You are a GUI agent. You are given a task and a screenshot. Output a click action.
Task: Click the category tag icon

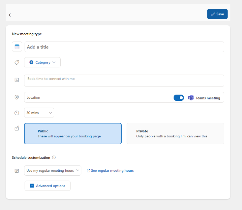pyautogui.click(x=17, y=62)
